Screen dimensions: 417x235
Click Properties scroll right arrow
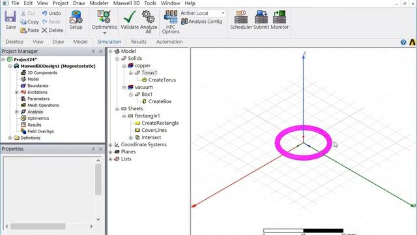91,227
